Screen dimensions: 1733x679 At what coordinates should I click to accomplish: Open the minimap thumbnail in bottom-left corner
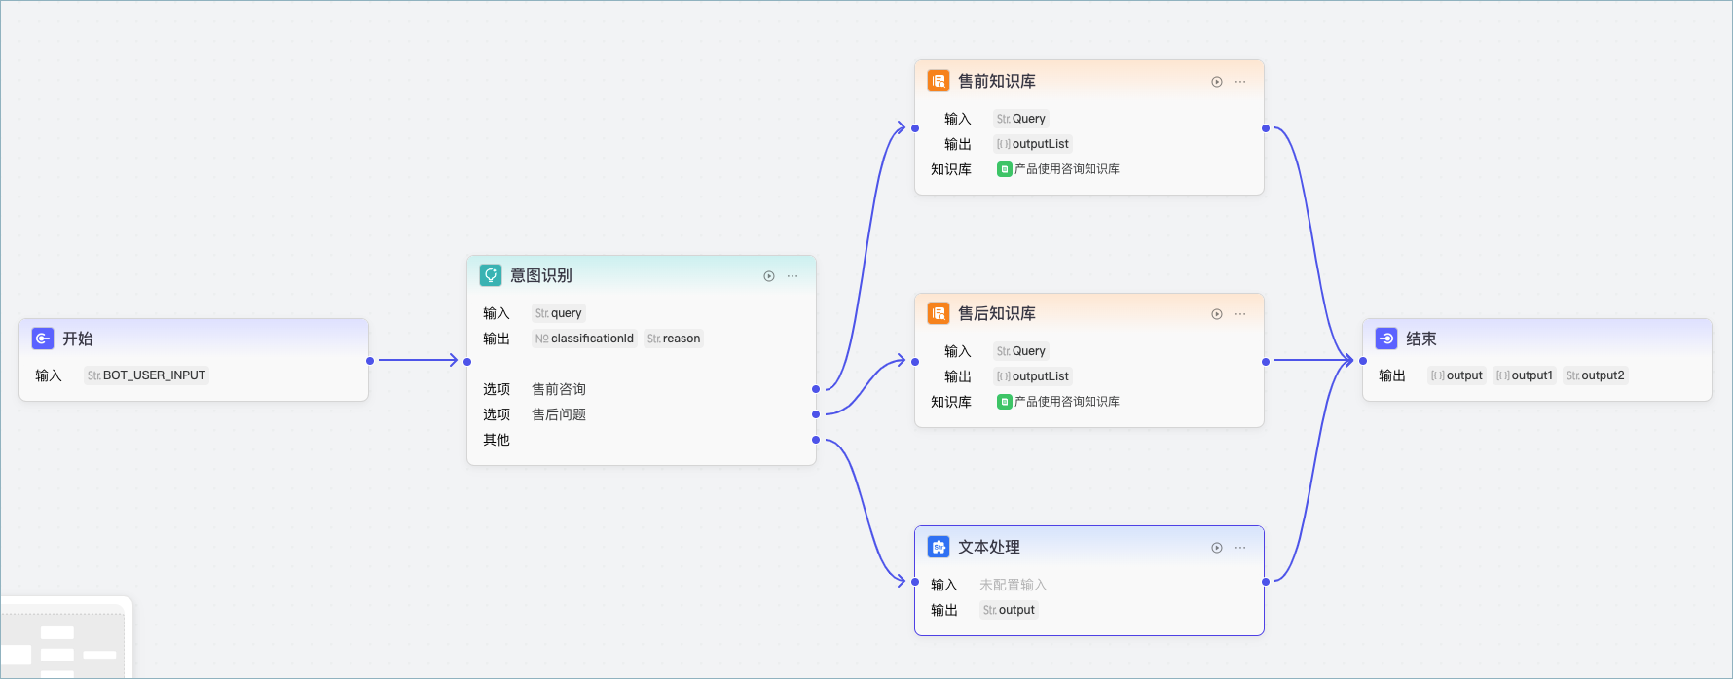point(64,640)
